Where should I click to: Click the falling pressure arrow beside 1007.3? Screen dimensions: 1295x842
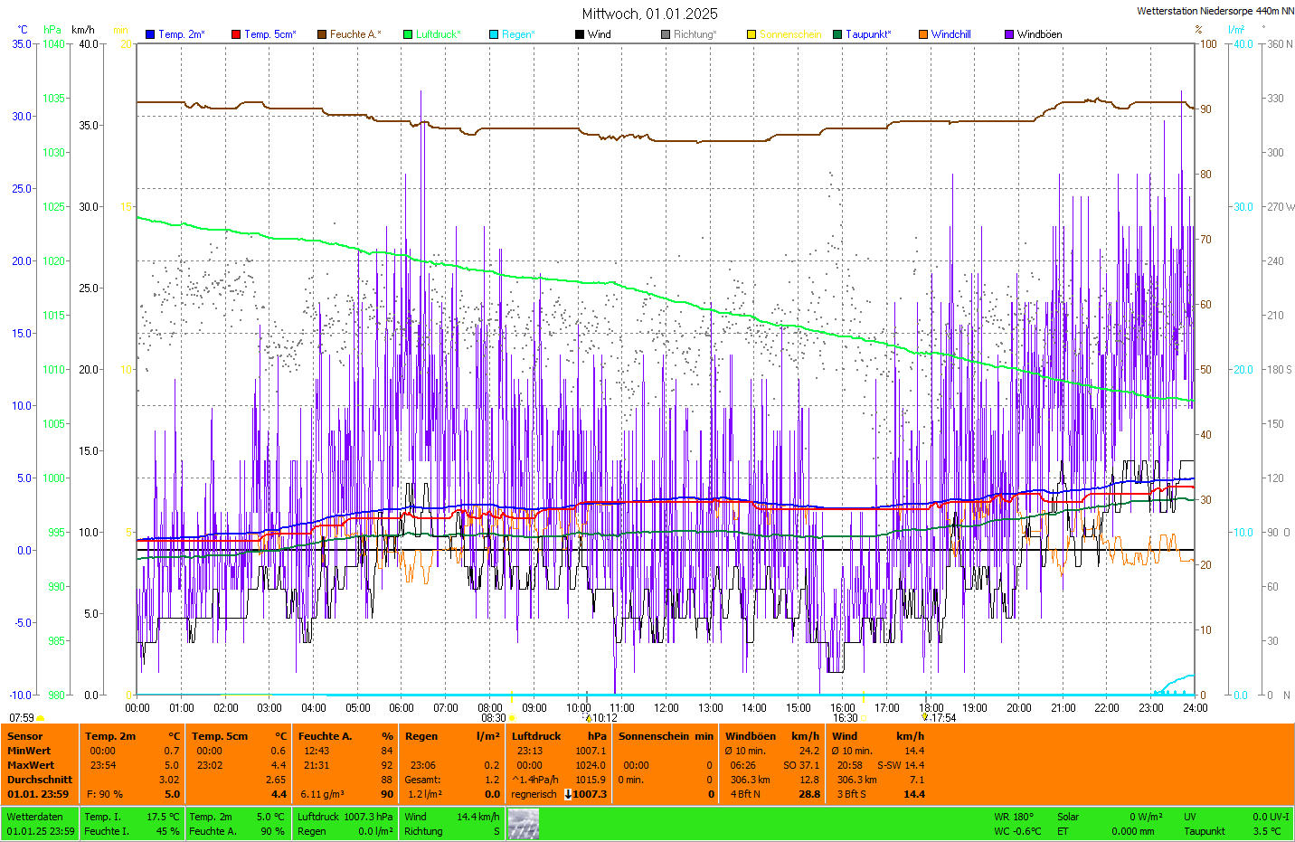568,794
